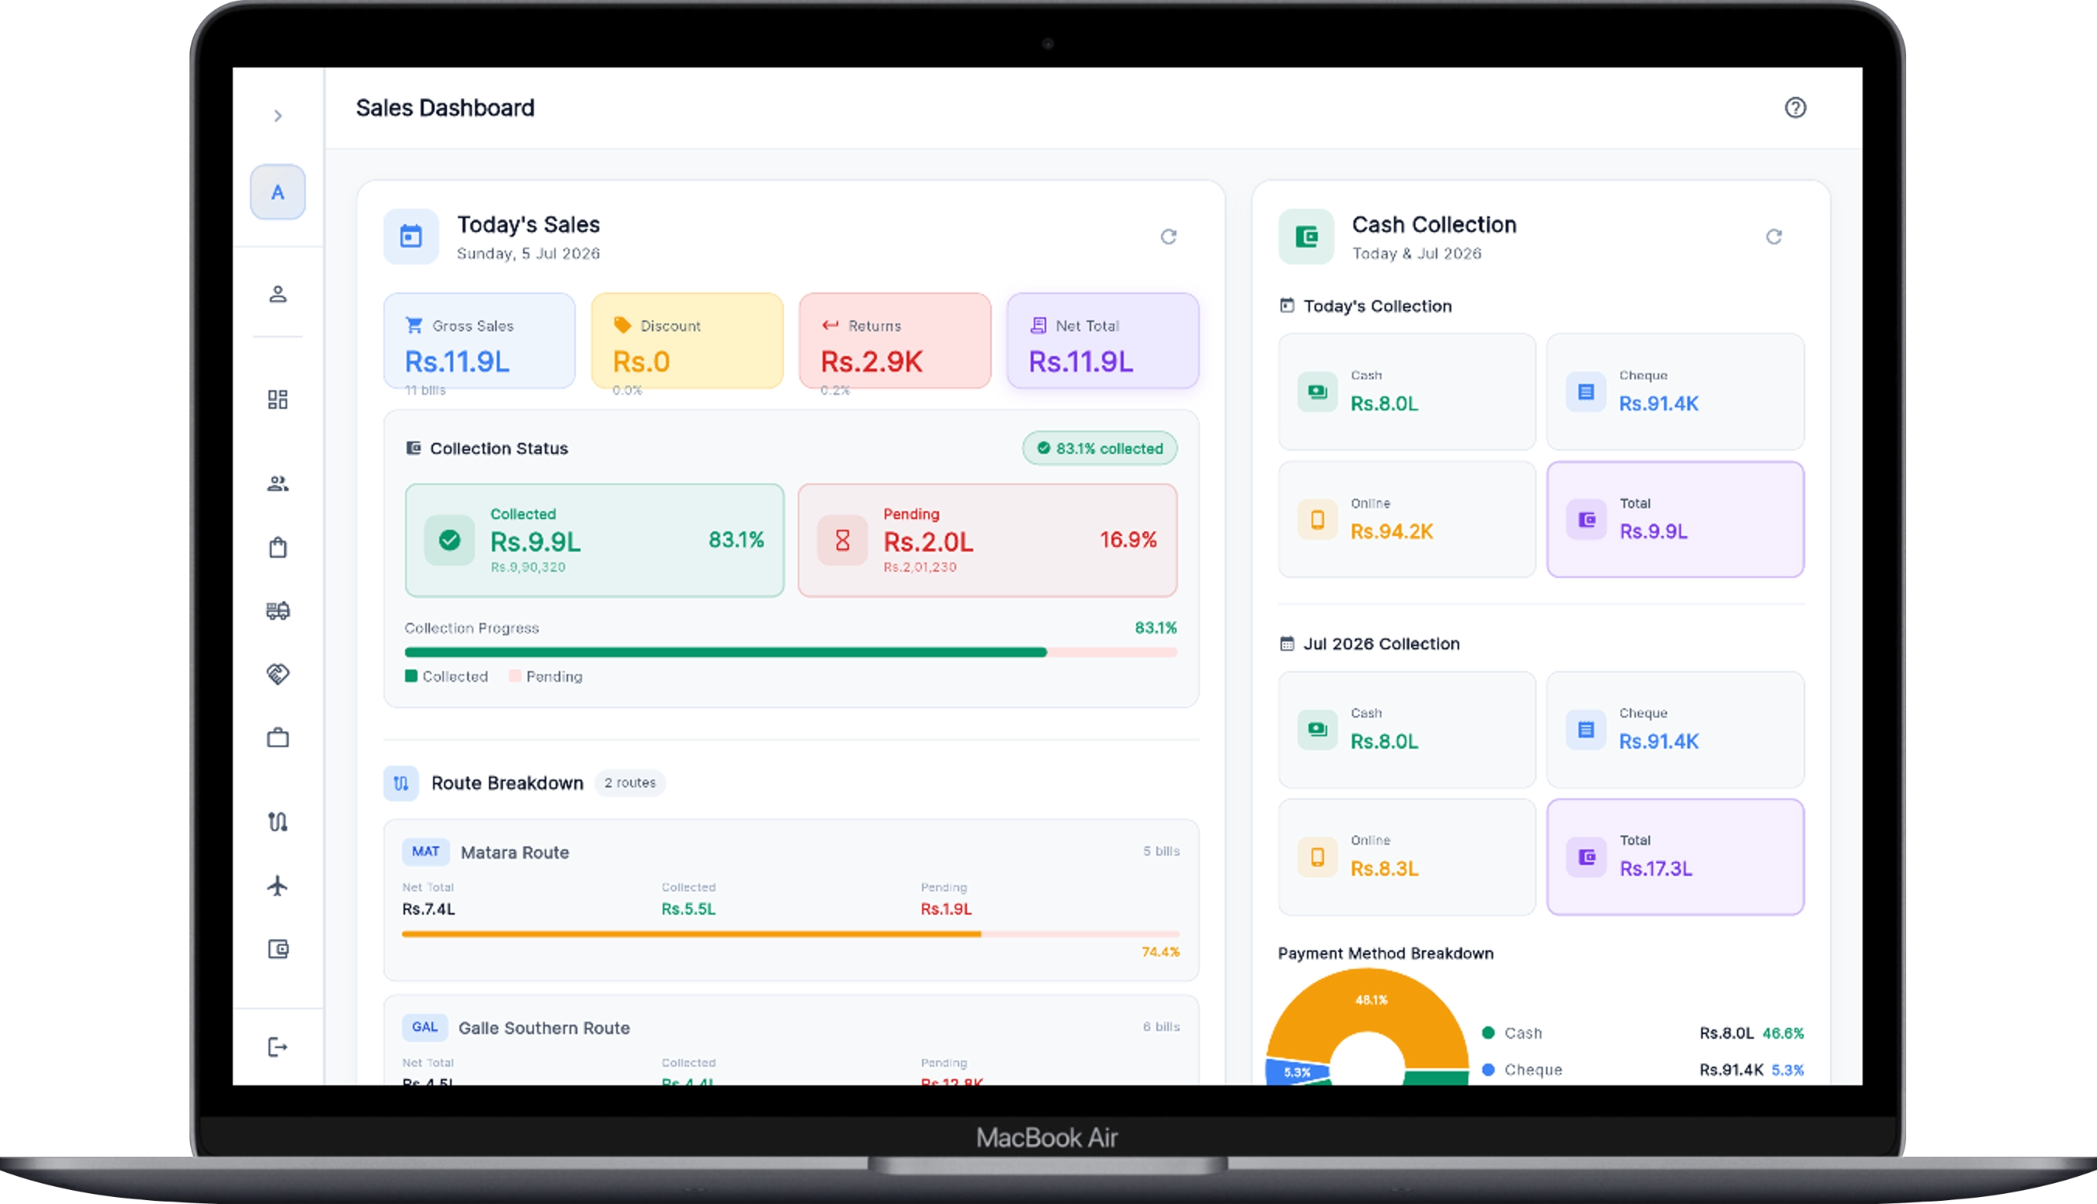Click the Collection Progress bar
Image resolution: width=2097 pixels, height=1204 pixels.
tap(791, 652)
